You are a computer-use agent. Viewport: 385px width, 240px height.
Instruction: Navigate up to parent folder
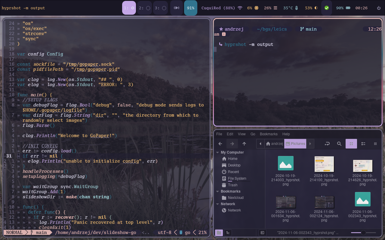point(244,144)
